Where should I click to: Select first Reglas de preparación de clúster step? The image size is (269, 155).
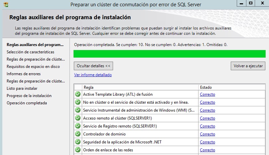[x=36, y=59]
